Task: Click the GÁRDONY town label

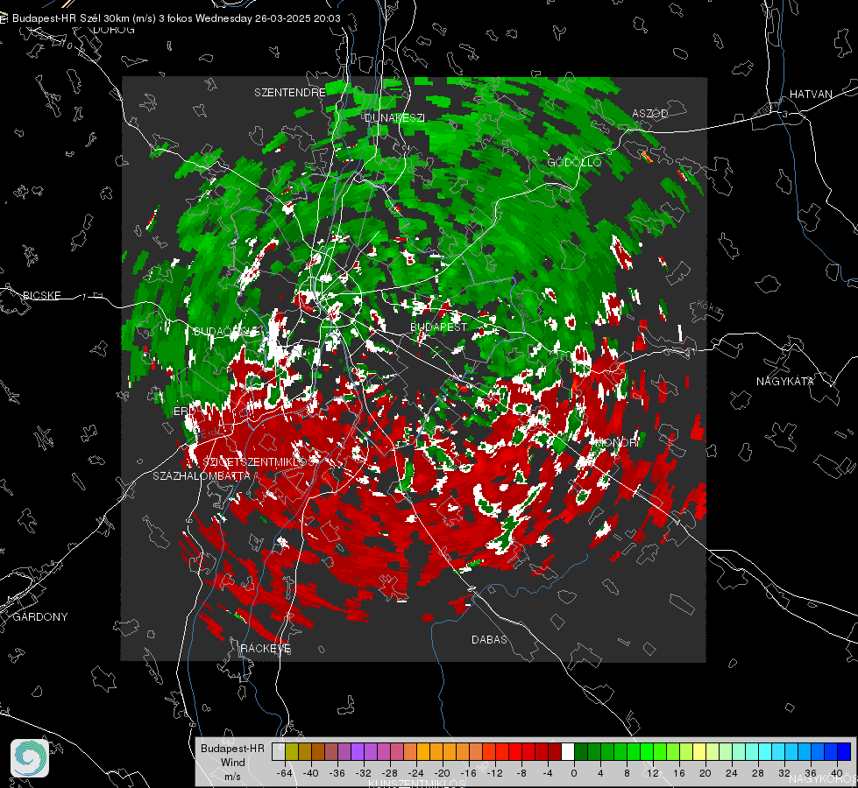Action: tap(40, 617)
